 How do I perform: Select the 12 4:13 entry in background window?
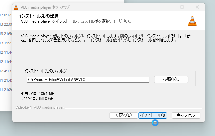5,71
